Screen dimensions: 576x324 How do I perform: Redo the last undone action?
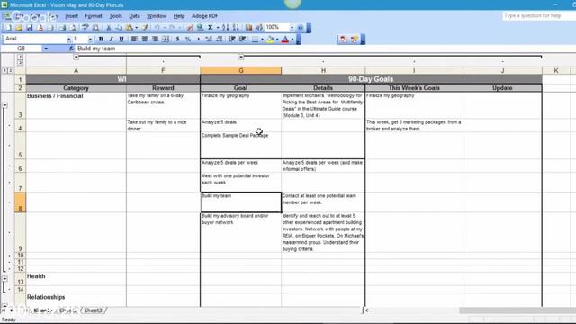tap(172, 28)
